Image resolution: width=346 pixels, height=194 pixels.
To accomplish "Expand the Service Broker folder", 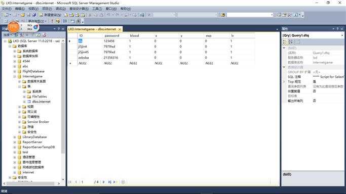I will click(19, 122).
